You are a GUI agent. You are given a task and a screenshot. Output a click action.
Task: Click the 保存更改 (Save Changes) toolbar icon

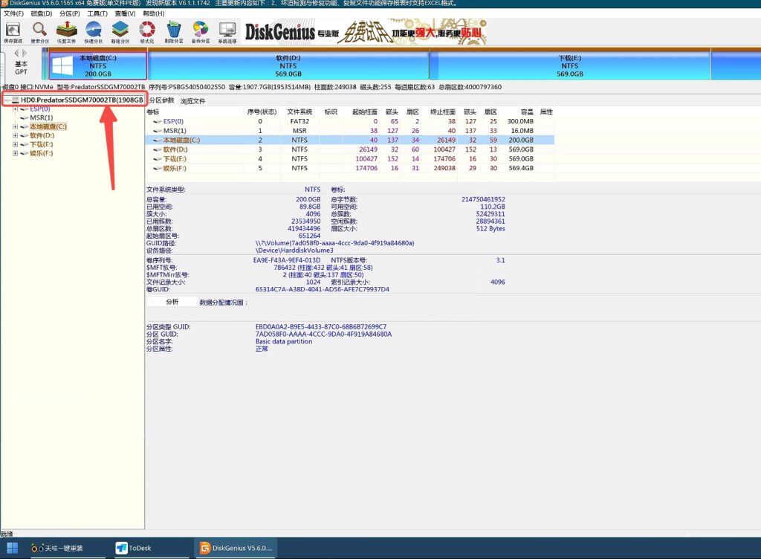pyautogui.click(x=13, y=32)
